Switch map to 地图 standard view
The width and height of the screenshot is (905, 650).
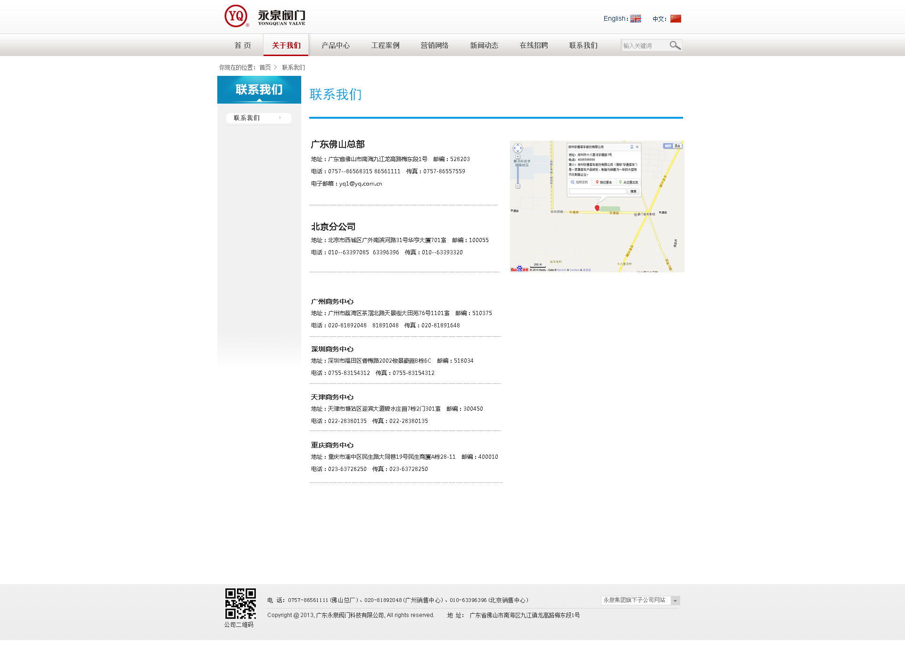[x=668, y=146]
